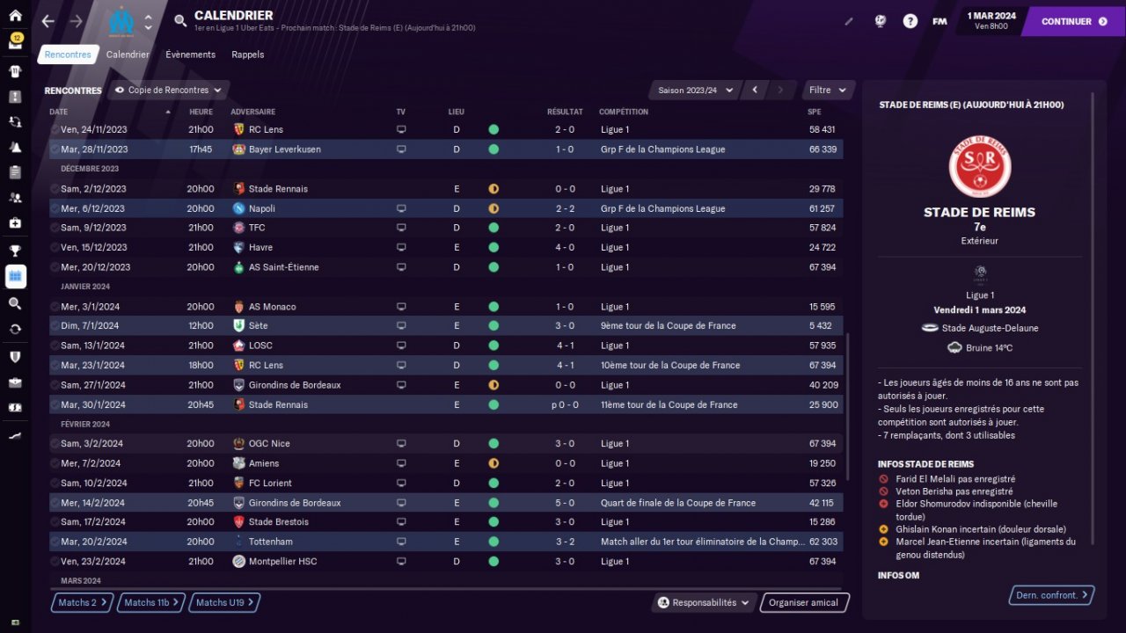Image resolution: width=1126 pixels, height=633 pixels.
Task: Click the pencil edit icon in the top bar
Action: click(849, 21)
